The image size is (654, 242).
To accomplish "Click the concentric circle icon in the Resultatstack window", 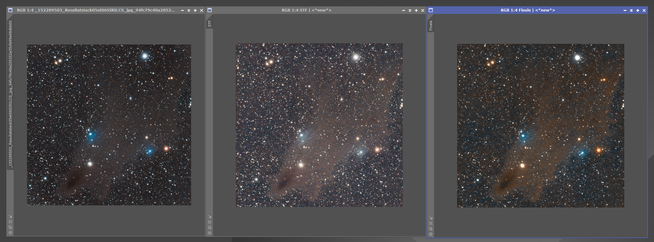I will pos(10,233).
